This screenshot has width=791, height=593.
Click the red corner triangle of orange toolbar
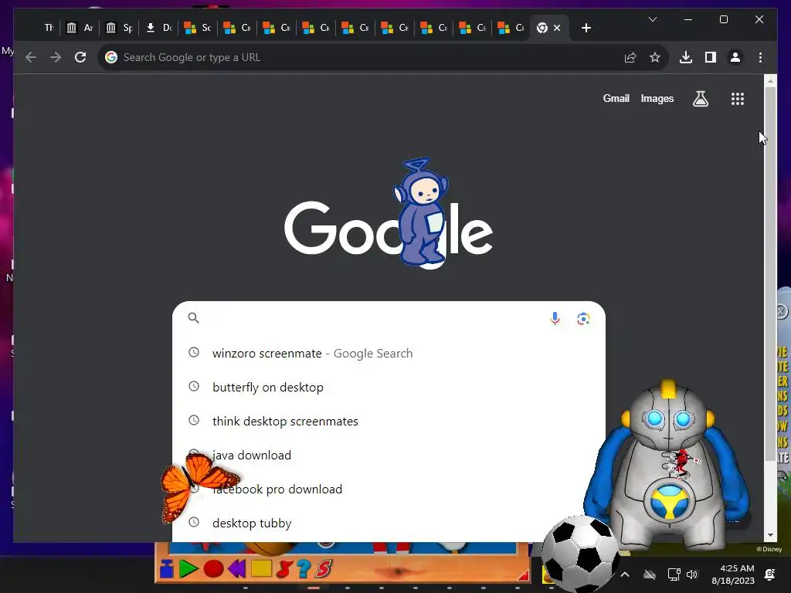click(524, 574)
